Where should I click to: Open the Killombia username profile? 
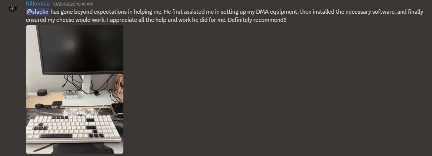click(38, 4)
